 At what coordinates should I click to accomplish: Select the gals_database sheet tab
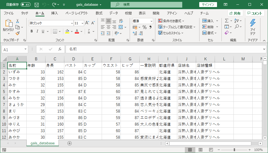point(42,143)
